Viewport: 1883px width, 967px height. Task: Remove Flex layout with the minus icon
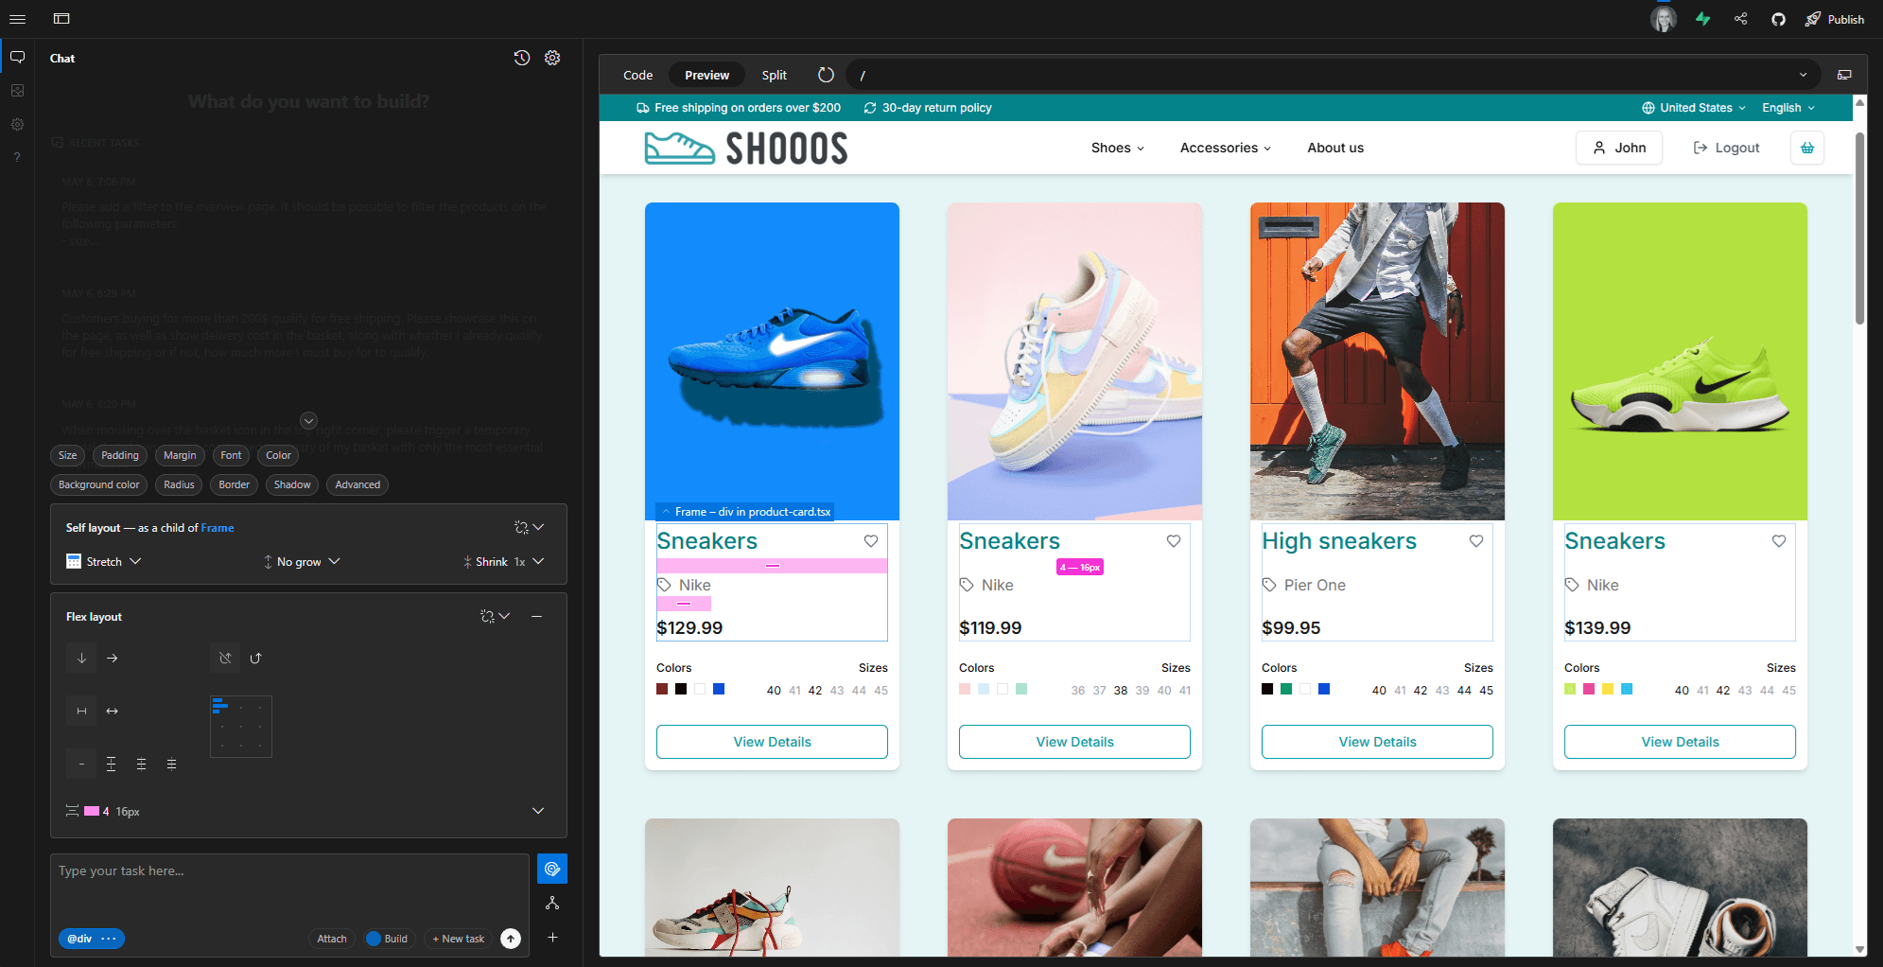point(536,616)
